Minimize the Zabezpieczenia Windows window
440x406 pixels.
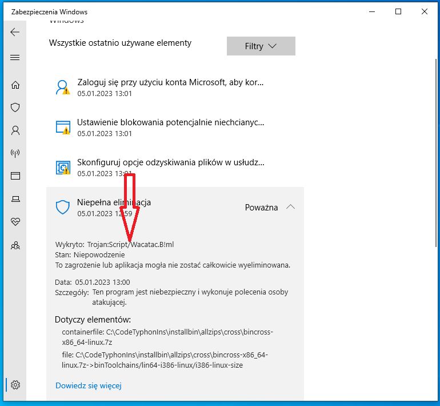click(372, 11)
